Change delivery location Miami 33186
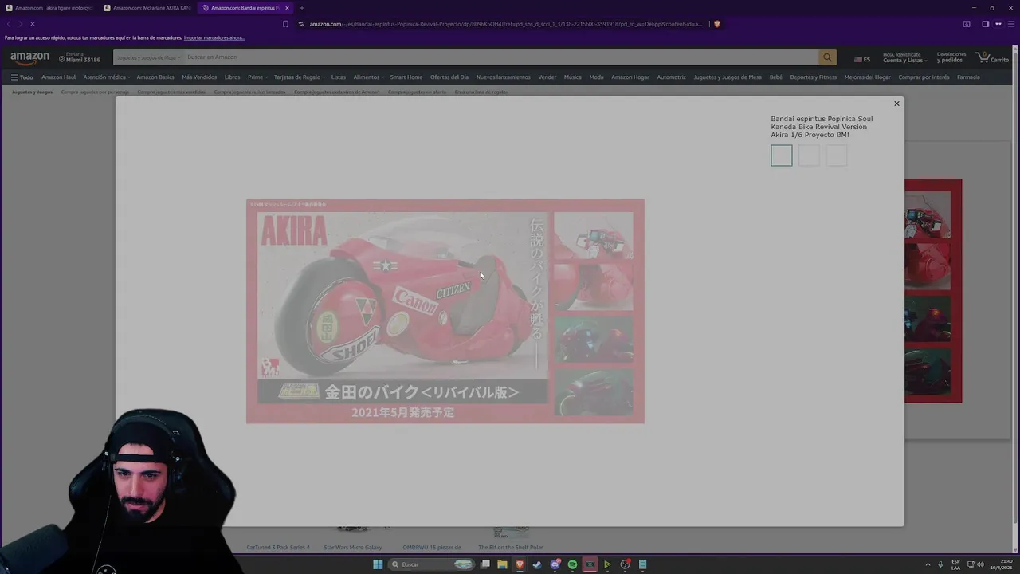The image size is (1020, 574). pyautogui.click(x=80, y=57)
